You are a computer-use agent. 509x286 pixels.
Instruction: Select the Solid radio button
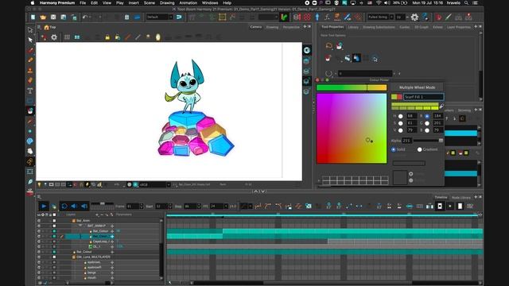coord(394,149)
